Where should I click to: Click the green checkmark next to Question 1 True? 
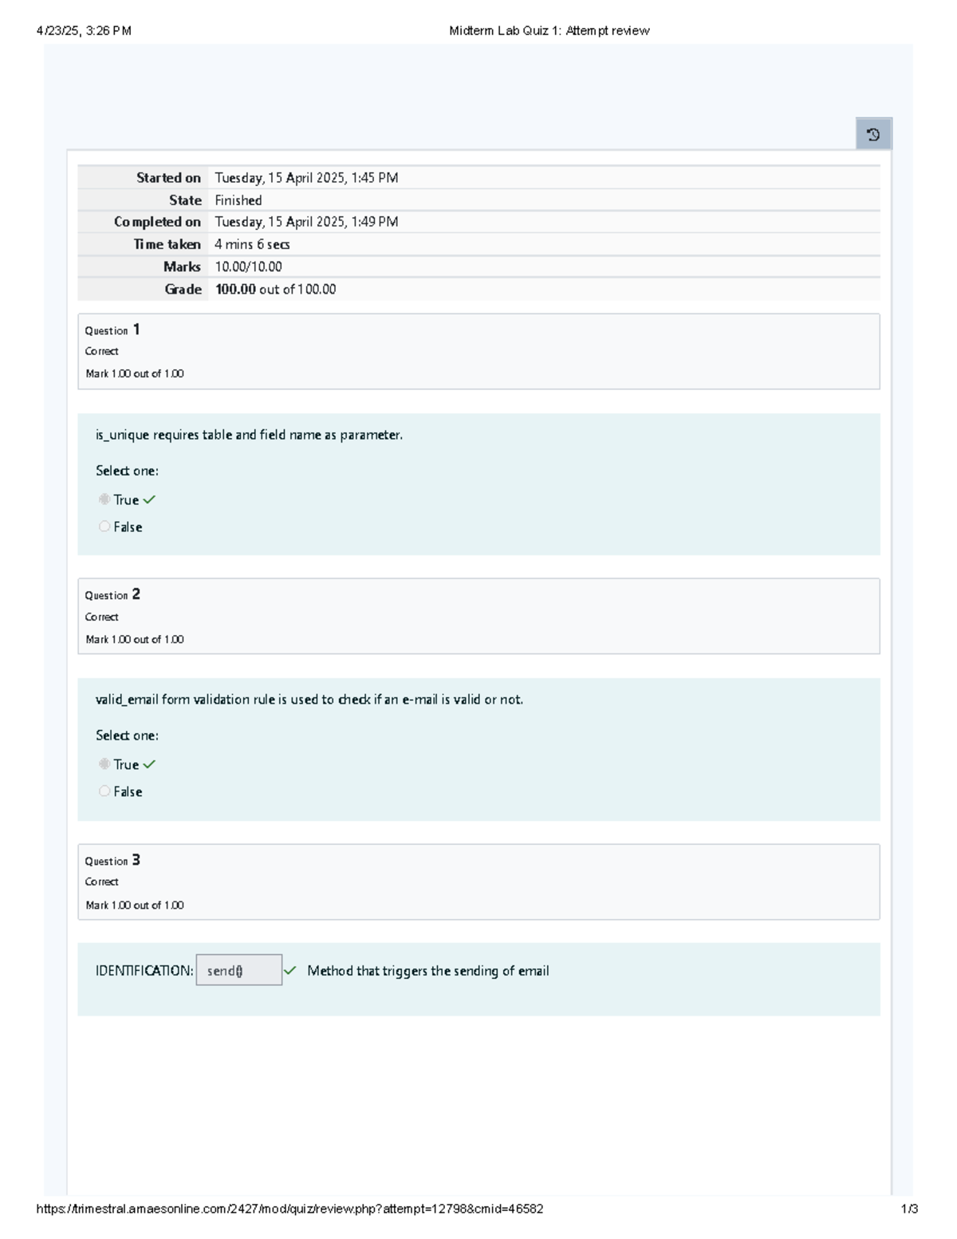click(149, 499)
